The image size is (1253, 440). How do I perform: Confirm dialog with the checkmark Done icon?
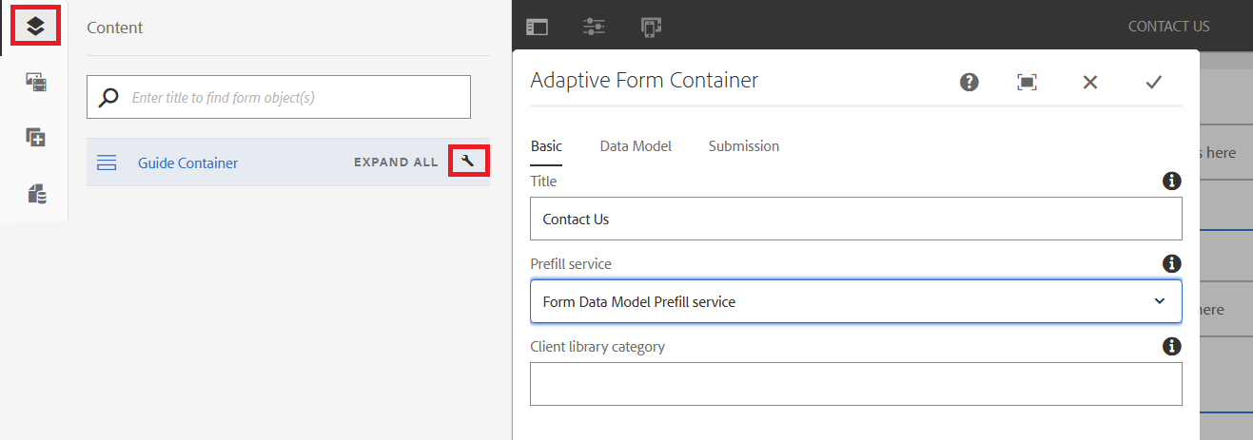coord(1153,82)
